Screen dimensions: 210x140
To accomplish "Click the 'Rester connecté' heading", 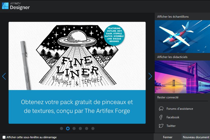I will tap(168, 97).
